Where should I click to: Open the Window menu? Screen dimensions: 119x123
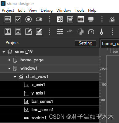(x=64, y=10)
